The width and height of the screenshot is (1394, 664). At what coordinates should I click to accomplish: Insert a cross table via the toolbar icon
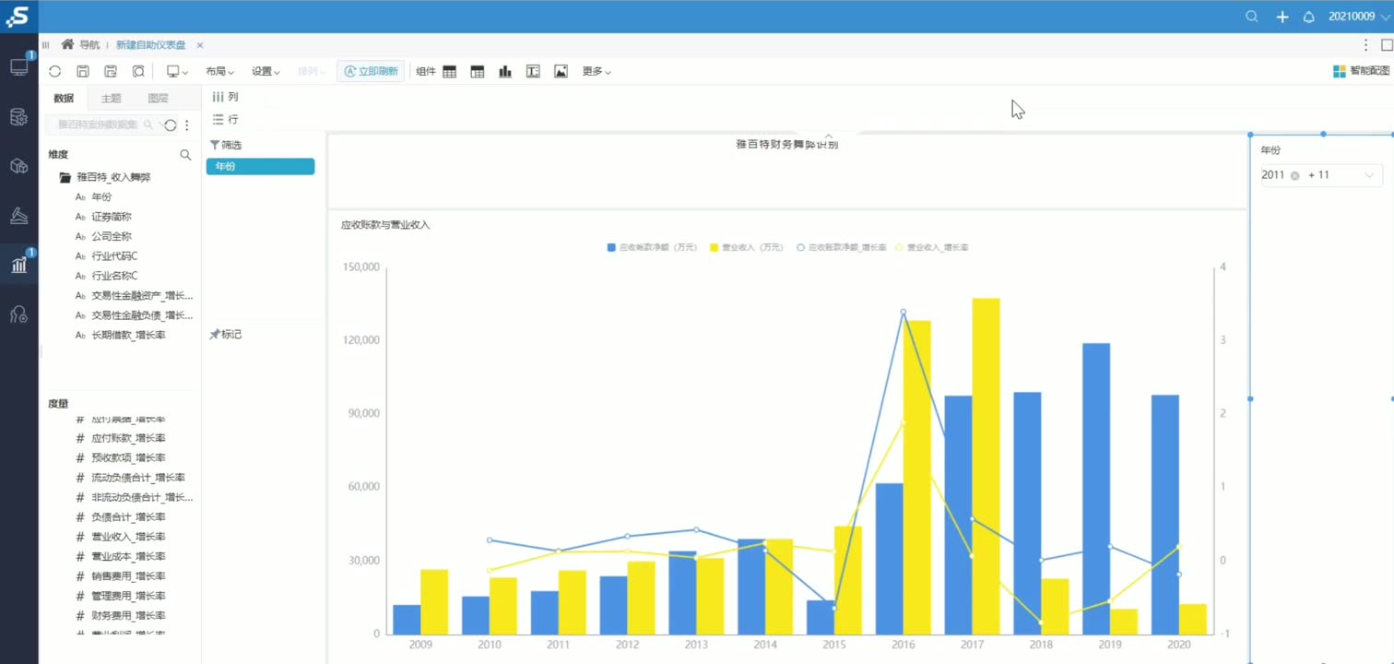[477, 71]
